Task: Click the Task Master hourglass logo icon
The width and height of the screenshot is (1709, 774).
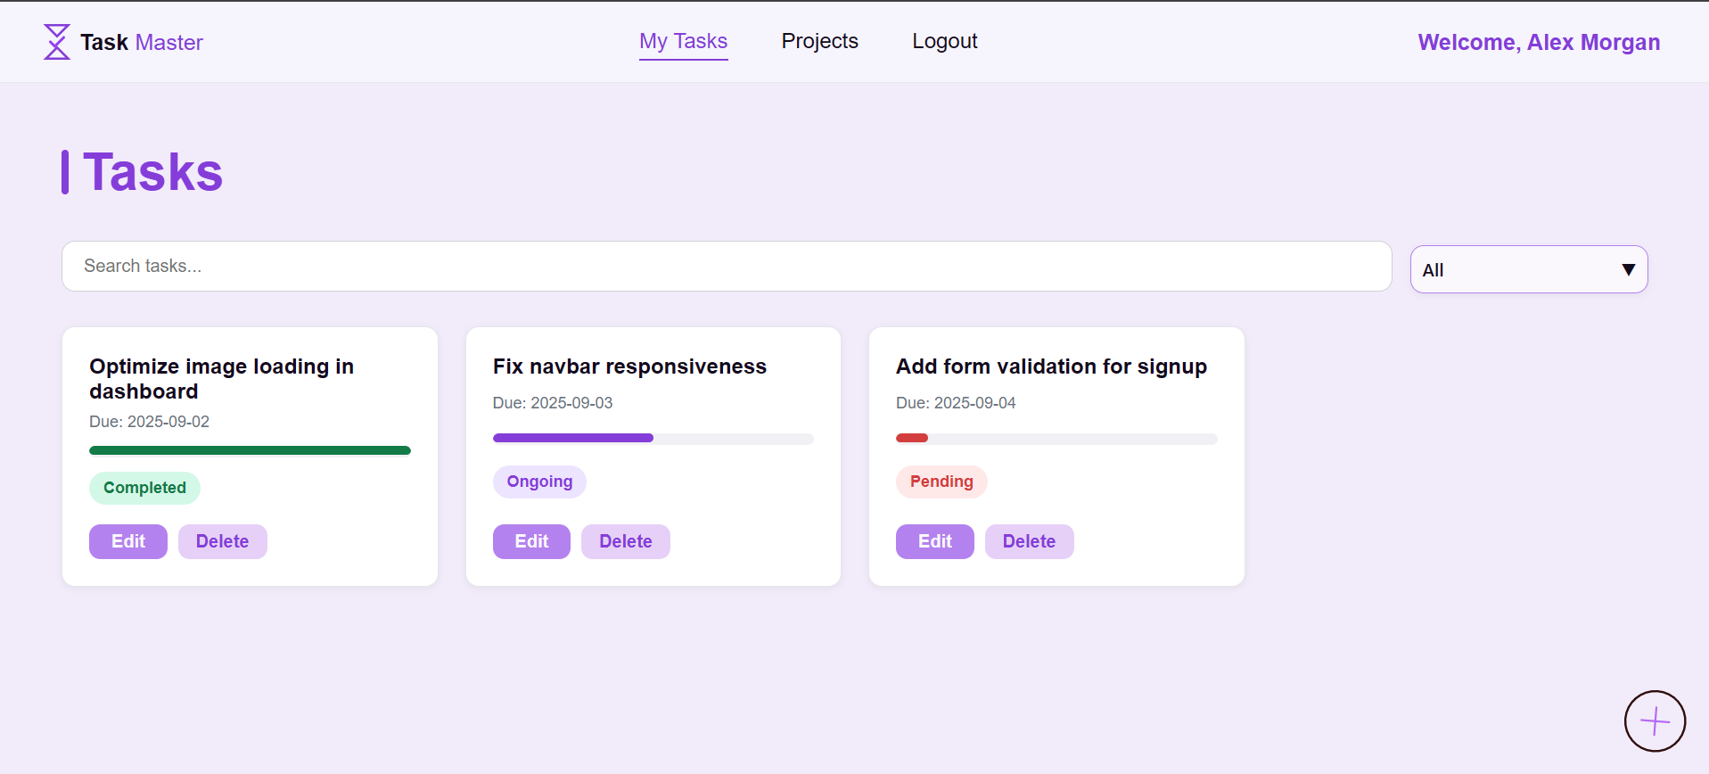Action: [57, 42]
